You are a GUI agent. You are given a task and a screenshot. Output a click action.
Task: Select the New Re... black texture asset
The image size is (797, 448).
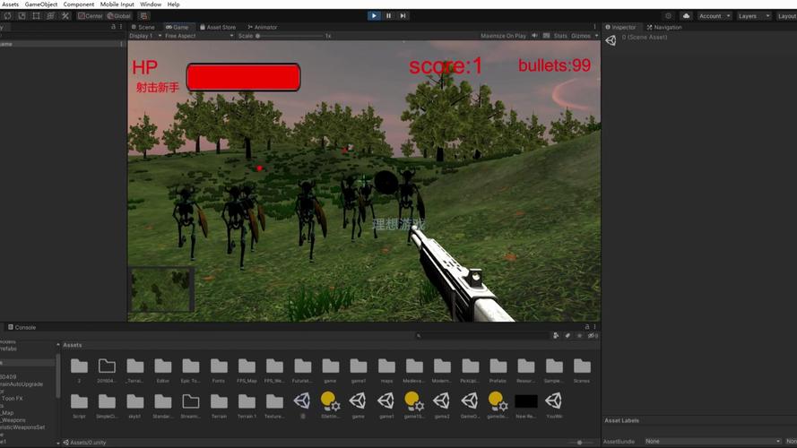coord(526,405)
